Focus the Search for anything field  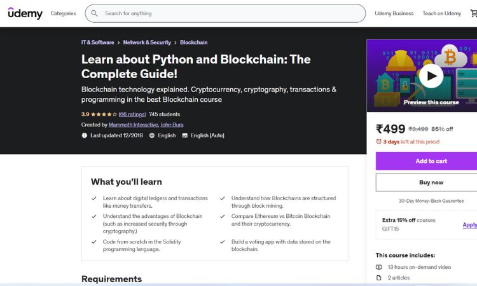(225, 13)
